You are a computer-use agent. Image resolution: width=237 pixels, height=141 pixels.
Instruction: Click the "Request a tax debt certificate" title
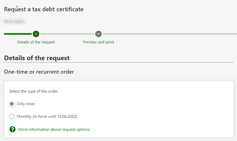(x=44, y=9)
